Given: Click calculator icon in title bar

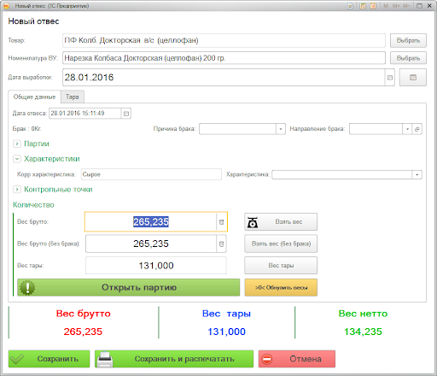Looking at the screenshot, I should [x=363, y=6].
